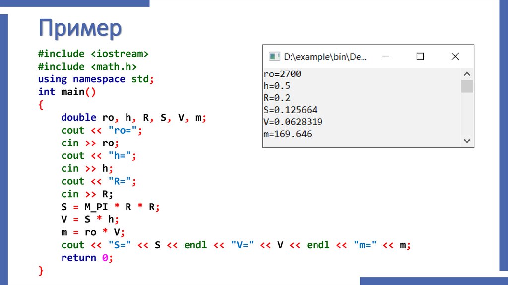Click the console vertical scrollbar thumb
This screenshot has width=508, height=285.
click(467, 86)
